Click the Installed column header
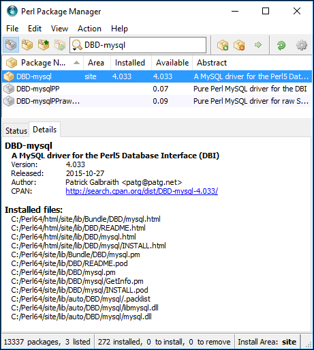This screenshot has height=350, width=314. pyautogui.click(x=131, y=63)
